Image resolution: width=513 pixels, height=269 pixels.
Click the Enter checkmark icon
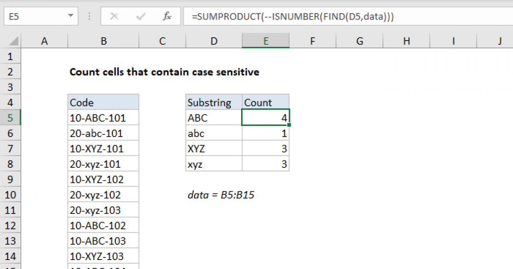click(140, 16)
